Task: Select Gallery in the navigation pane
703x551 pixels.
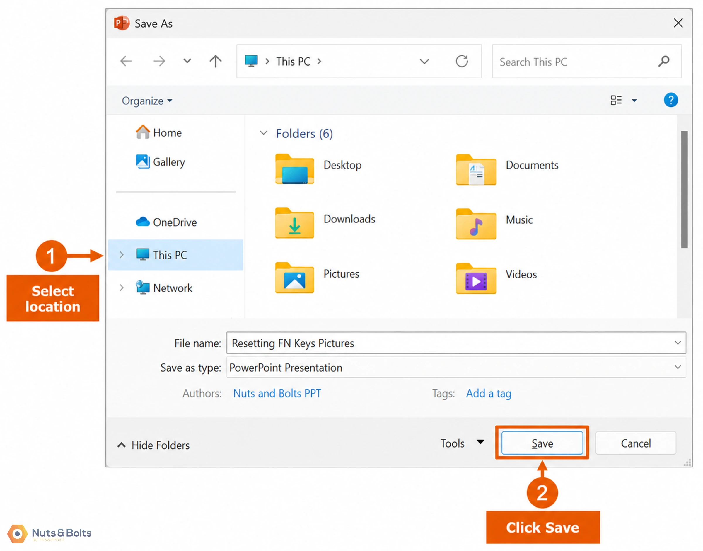Action: pos(161,161)
